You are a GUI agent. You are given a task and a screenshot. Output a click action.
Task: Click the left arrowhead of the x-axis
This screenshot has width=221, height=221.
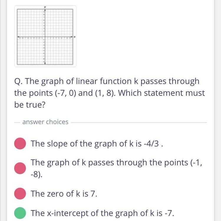click(19, 37)
